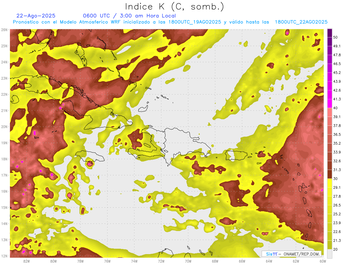343x265 pixels.
Task: Click the "40" colorbar value
Action: point(336,108)
